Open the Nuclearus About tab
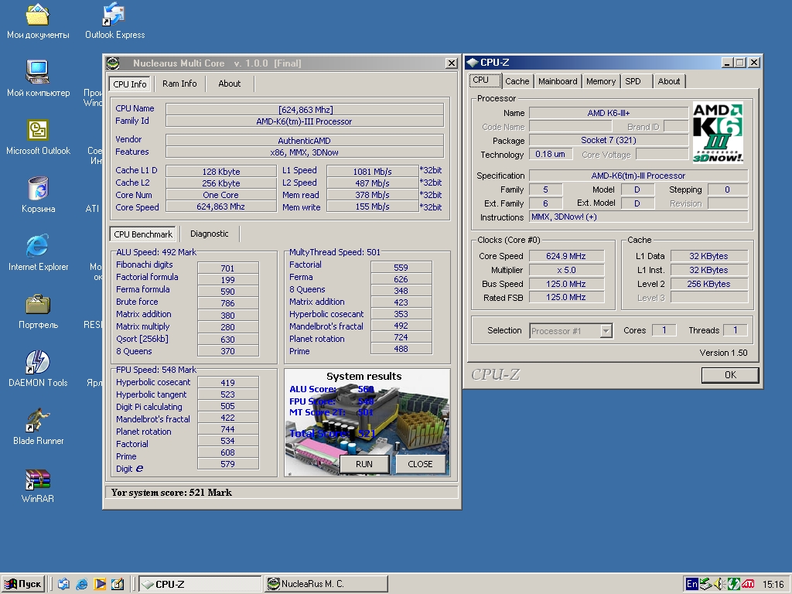 point(229,84)
